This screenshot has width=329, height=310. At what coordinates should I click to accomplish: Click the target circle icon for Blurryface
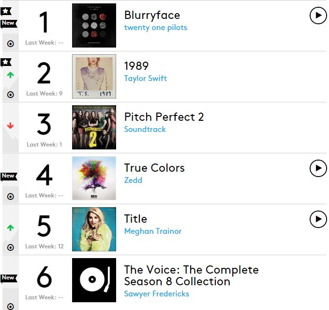coord(10,44)
